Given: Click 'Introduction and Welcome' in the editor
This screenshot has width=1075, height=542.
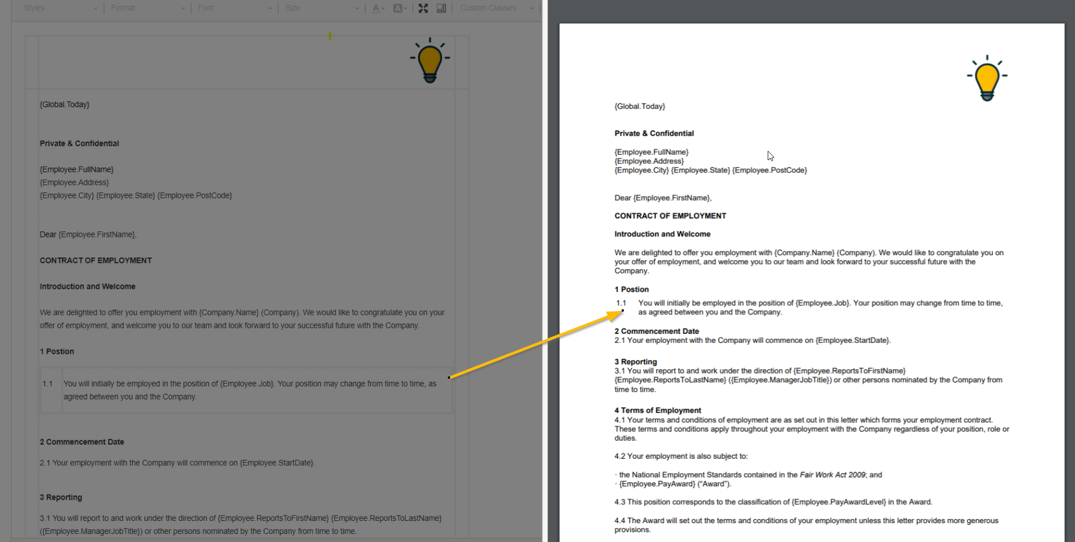Looking at the screenshot, I should point(88,286).
